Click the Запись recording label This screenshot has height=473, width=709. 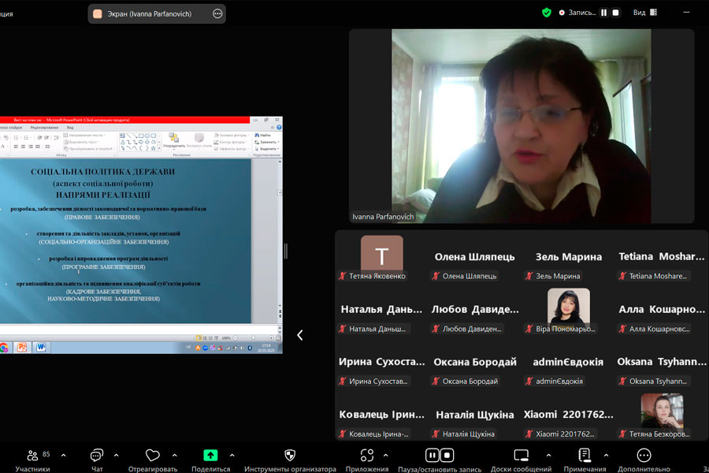[582, 13]
